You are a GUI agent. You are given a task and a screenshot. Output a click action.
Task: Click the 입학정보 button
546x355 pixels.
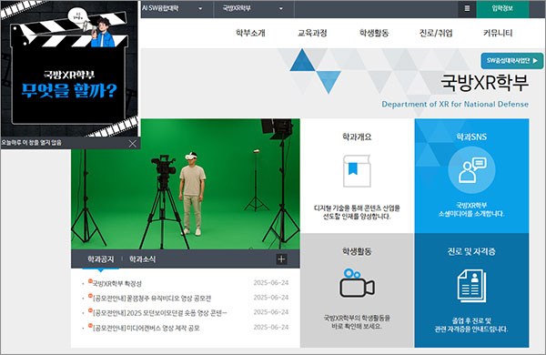click(x=502, y=8)
